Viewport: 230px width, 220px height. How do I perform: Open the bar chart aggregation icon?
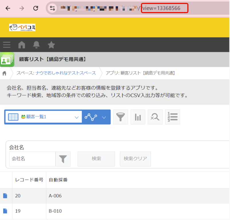pos(138,117)
